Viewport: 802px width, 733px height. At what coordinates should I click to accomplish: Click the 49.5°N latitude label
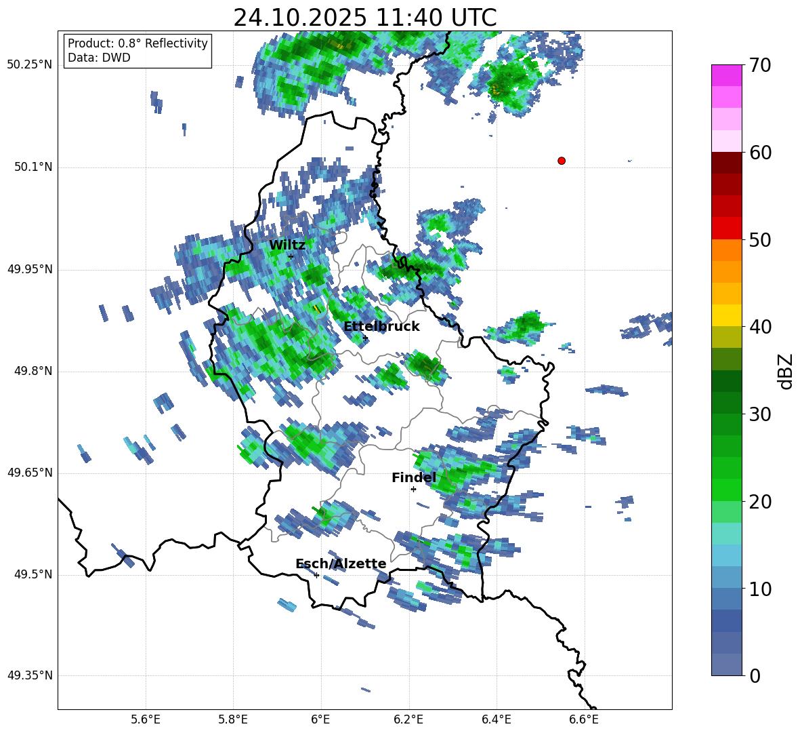33,575
